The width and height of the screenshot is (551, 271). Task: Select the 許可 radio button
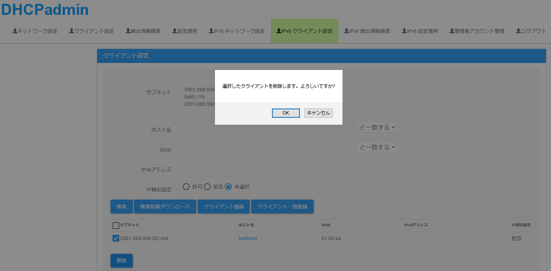(x=186, y=187)
